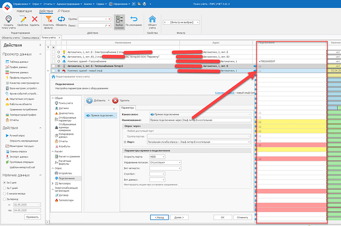Open the Канал связи dropdown
The width and height of the screenshot is (341, 226).
pos(249,114)
